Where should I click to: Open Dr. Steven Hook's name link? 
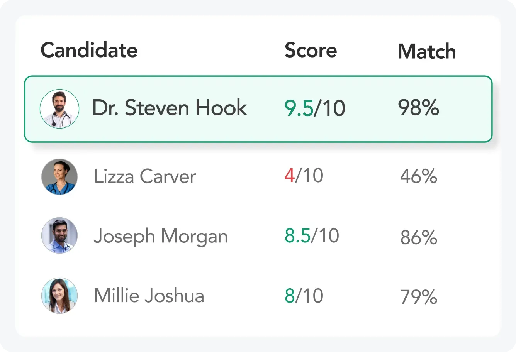(x=170, y=108)
